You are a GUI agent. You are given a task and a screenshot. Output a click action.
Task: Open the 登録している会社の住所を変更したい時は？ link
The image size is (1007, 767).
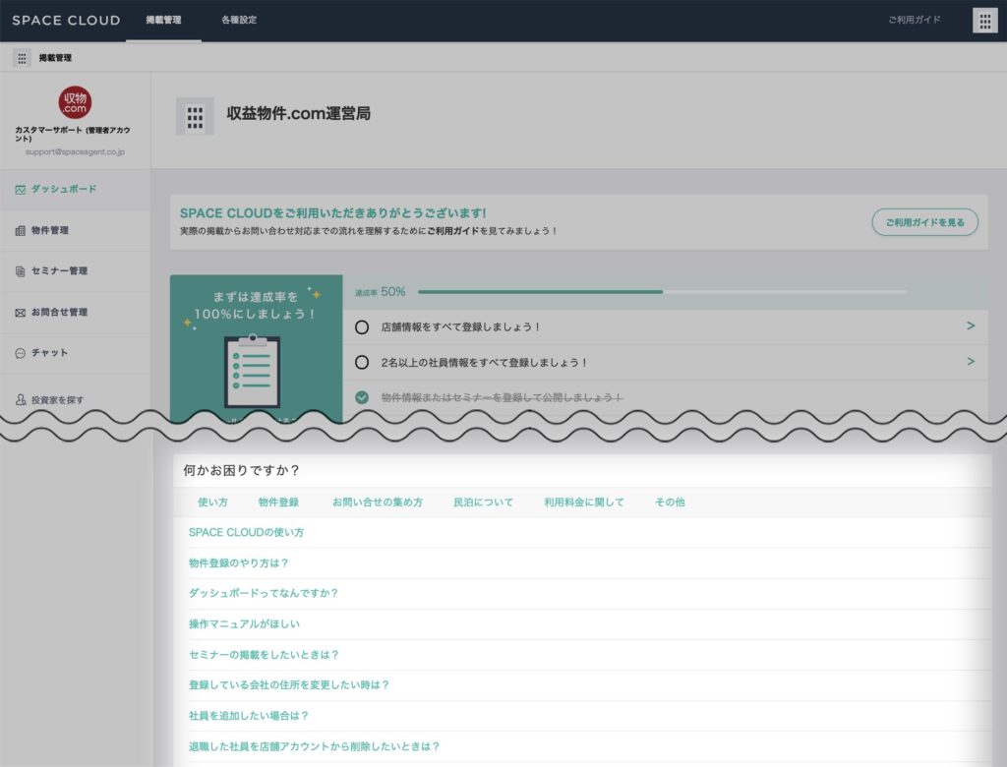[289, 685]
